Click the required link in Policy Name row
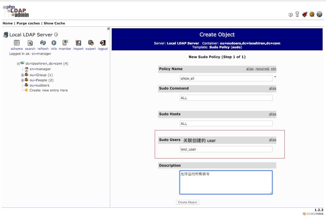 (x=262, y=69)
